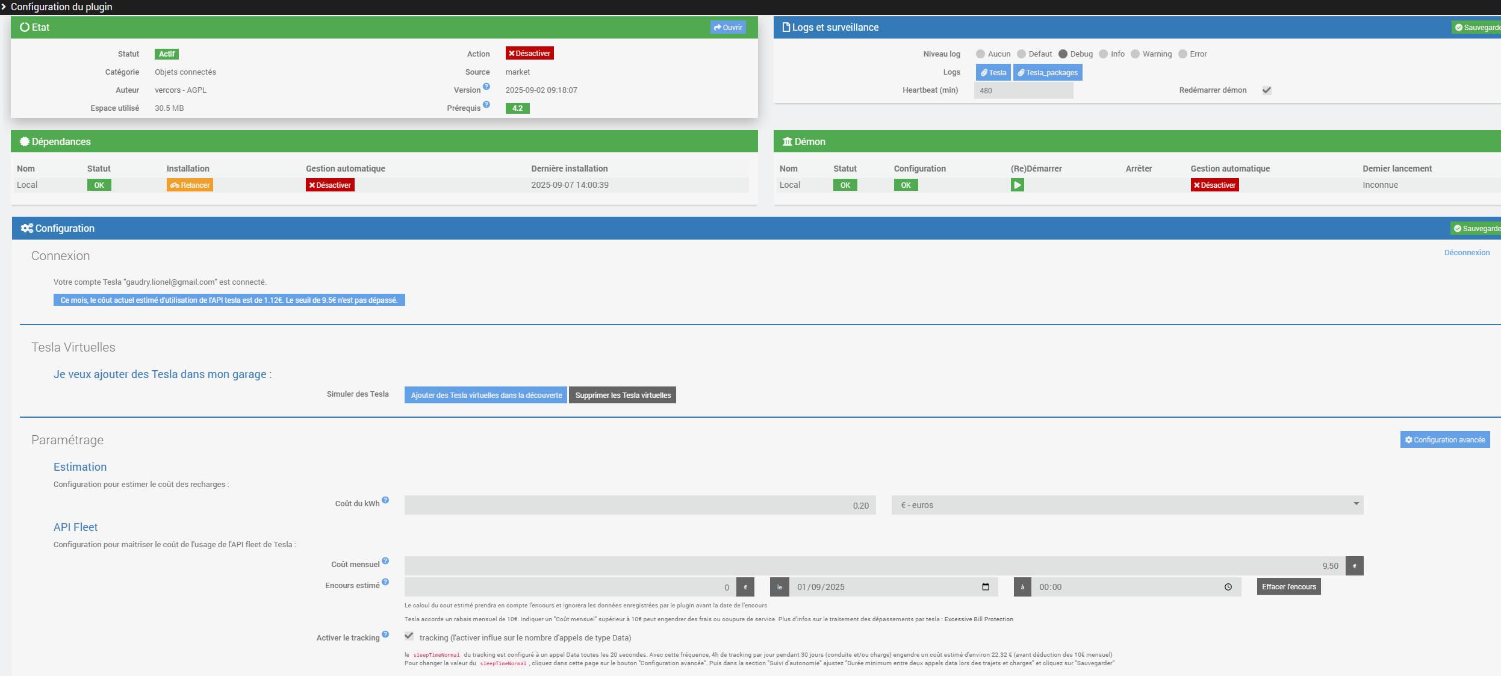Click help icon beside Coût mensuel
Screen dimensions: 1501x676
385,561
